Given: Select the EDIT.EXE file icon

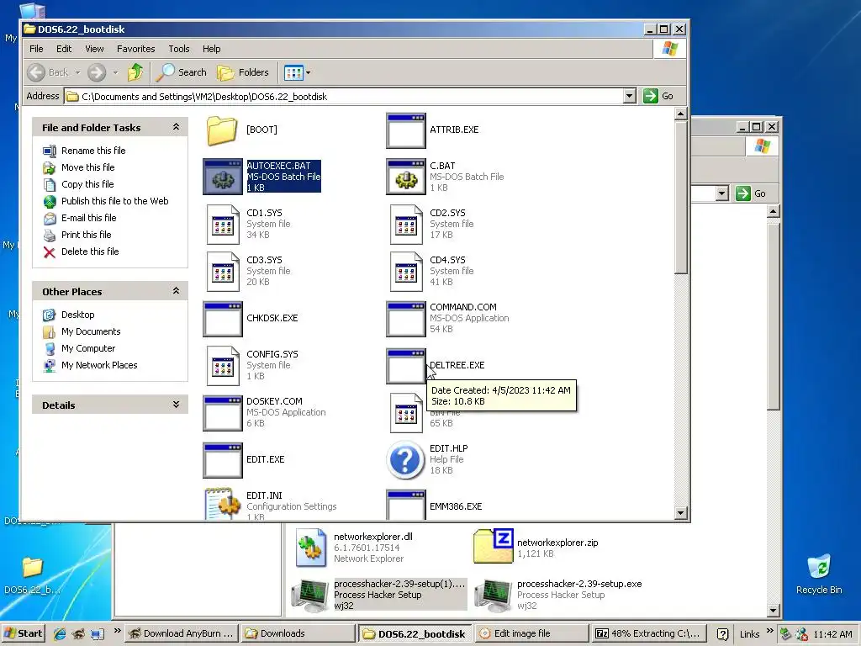Looking at the screenshot, I should tap(222, 460).
